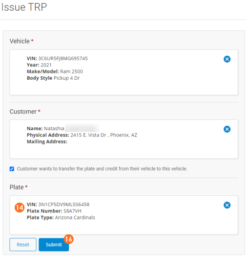The width and height of the screenshot is (247, 257).
Task: Click the Customer section label
Action: click(23, 112)
